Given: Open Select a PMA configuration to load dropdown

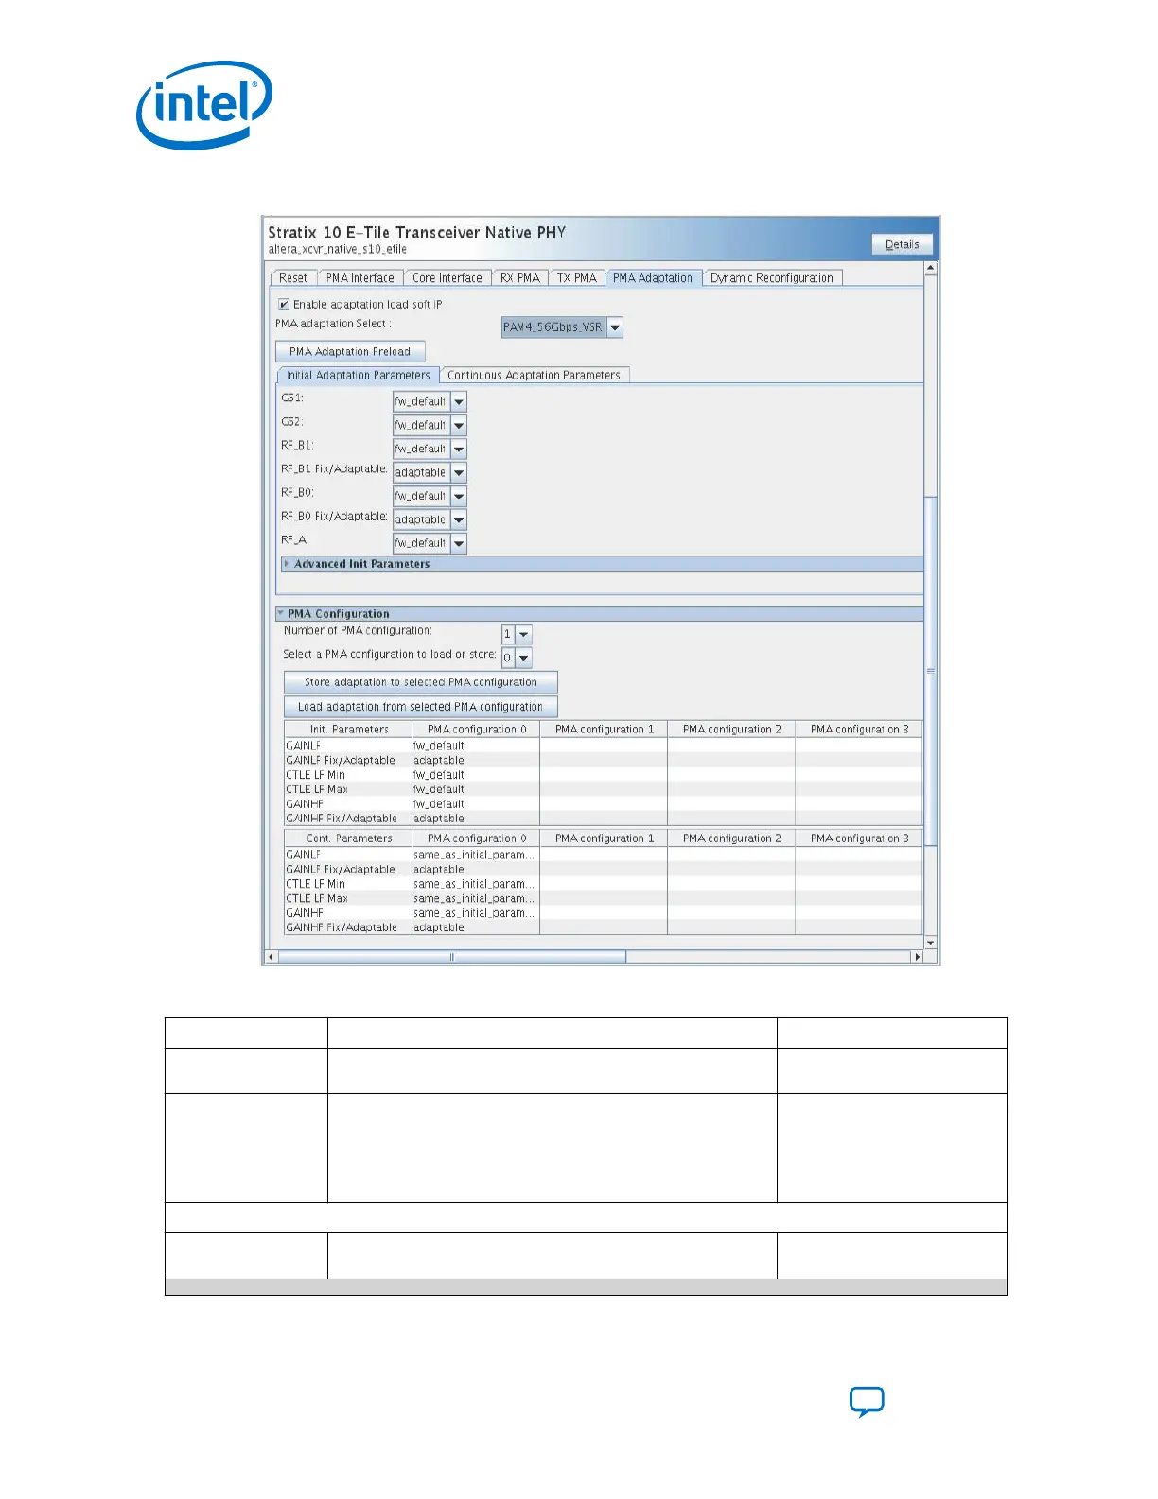Looking at the screenshot, I should (x=517, y=657).
